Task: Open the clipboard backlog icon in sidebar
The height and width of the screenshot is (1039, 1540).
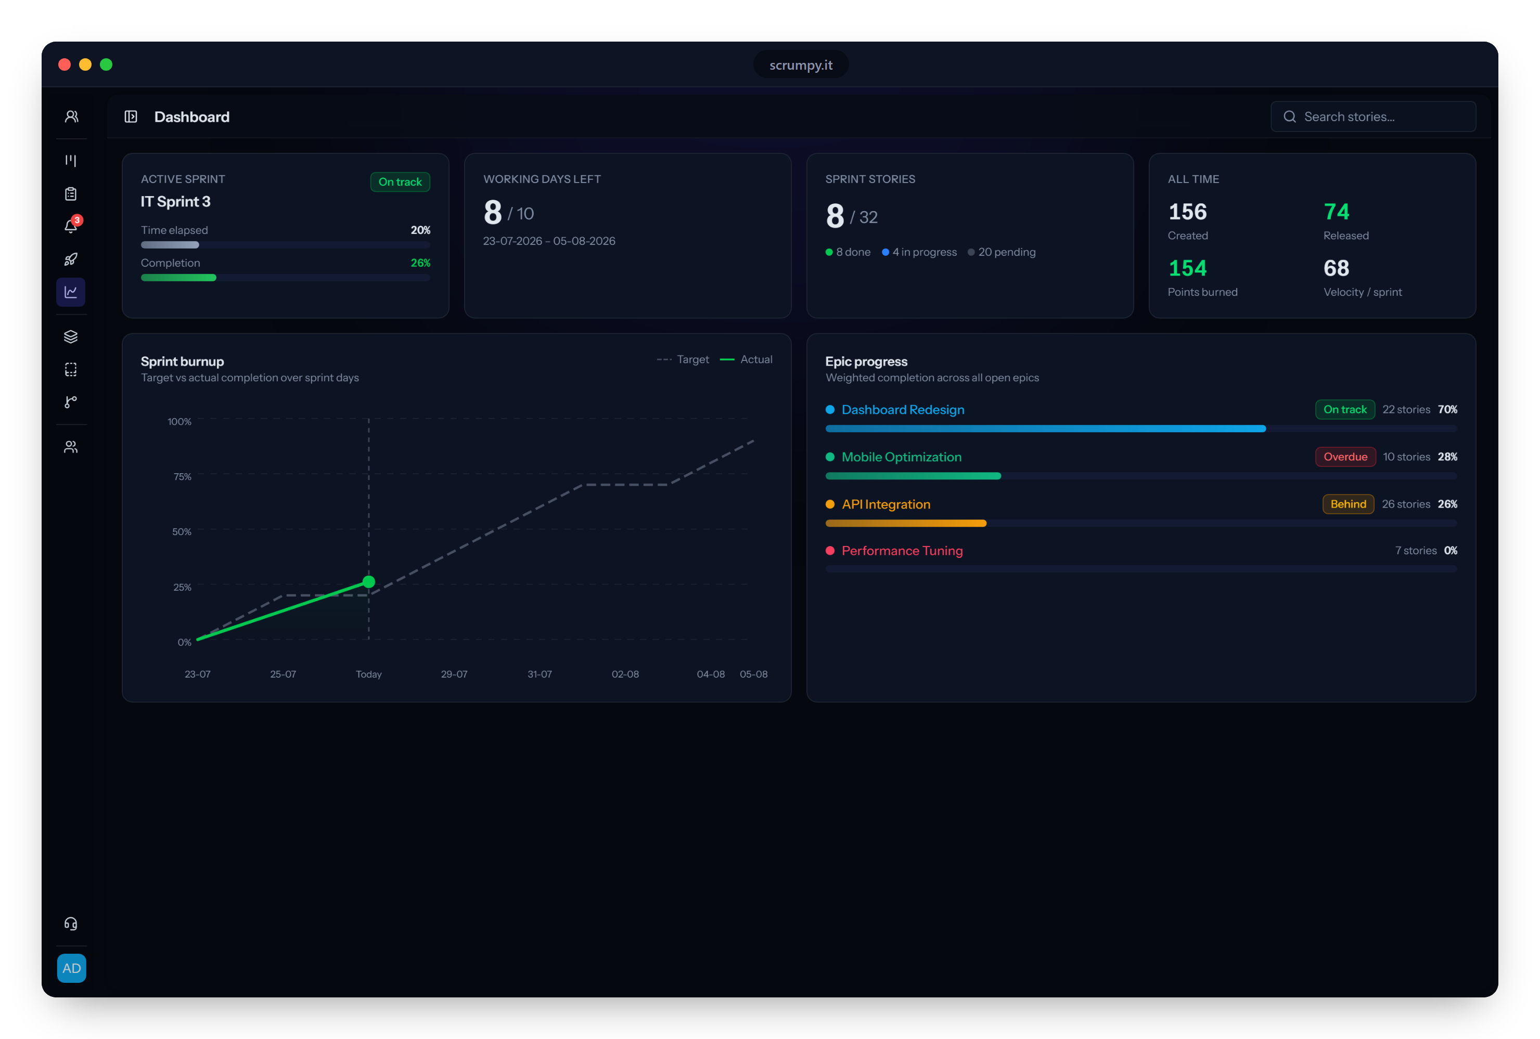Action: click(x=71, y=194)
